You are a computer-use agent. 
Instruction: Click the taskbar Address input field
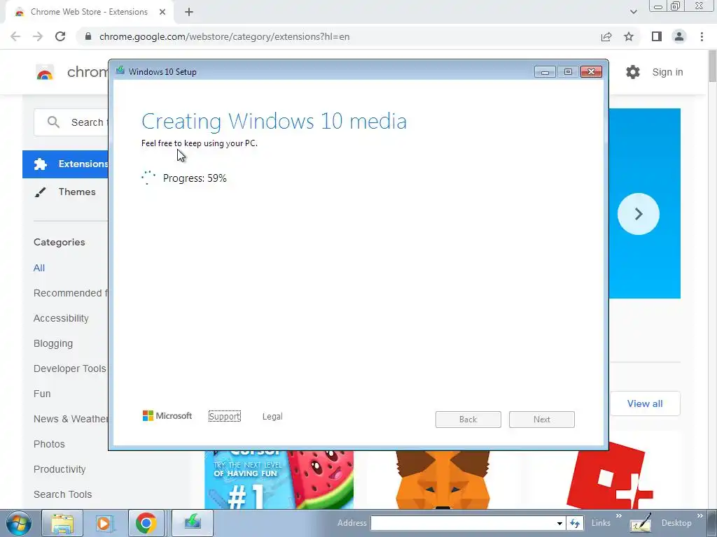[x=463, y=523]
